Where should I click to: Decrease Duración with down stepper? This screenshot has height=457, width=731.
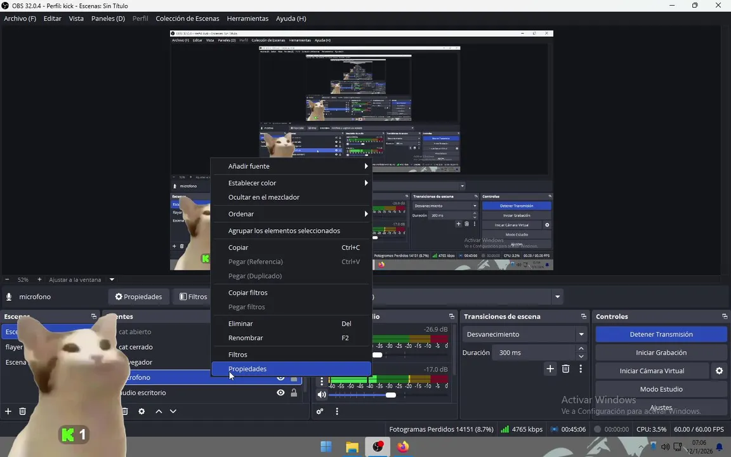581,356
